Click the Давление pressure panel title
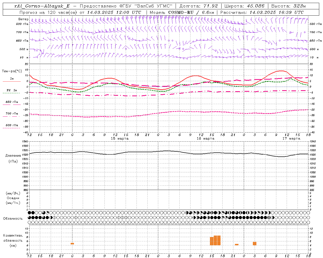The width and height of the screenshot is (323, 258). 13,156
